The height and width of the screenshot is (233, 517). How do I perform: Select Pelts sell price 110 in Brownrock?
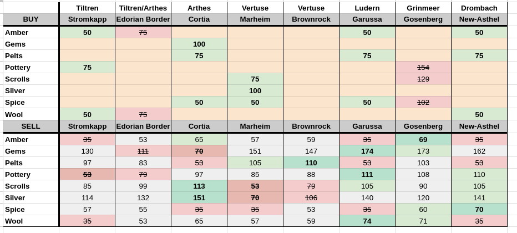click(x=311, y=163)
